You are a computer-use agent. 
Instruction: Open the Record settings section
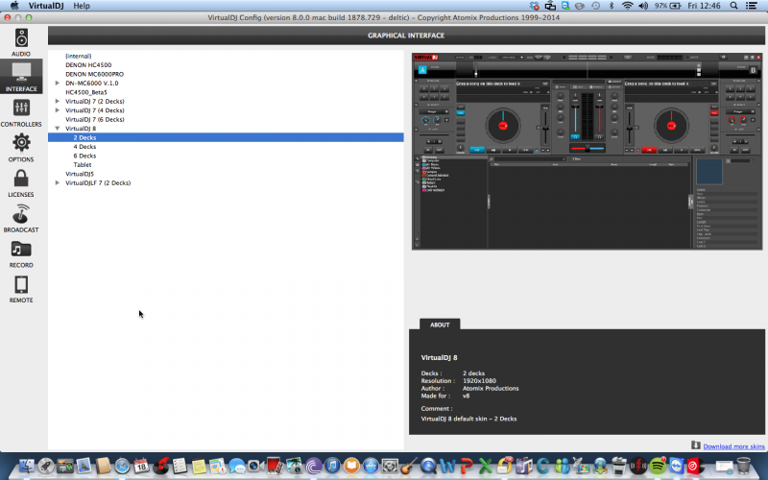point(21,254)
